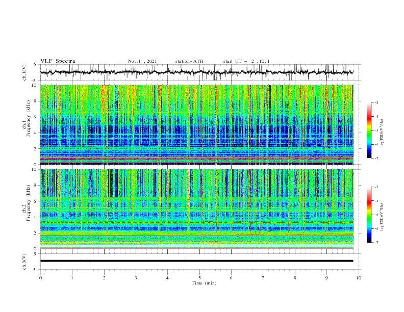Click inside the ch.1 spectrogram panel

(196, 124)
